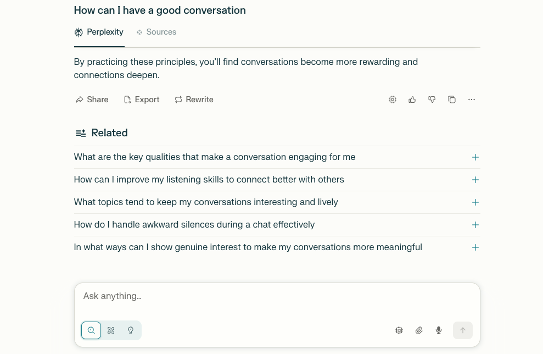Focus the Ask anything input field
543x354 pixels.
point(275,296)
